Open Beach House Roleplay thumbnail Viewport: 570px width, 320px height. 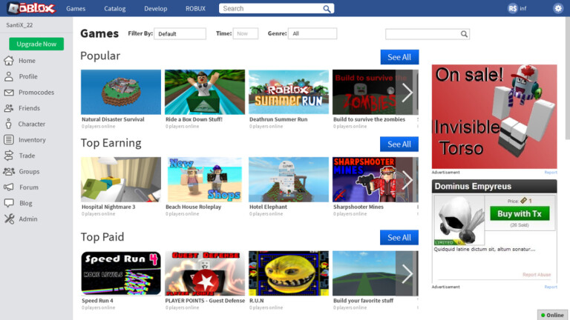205,179
